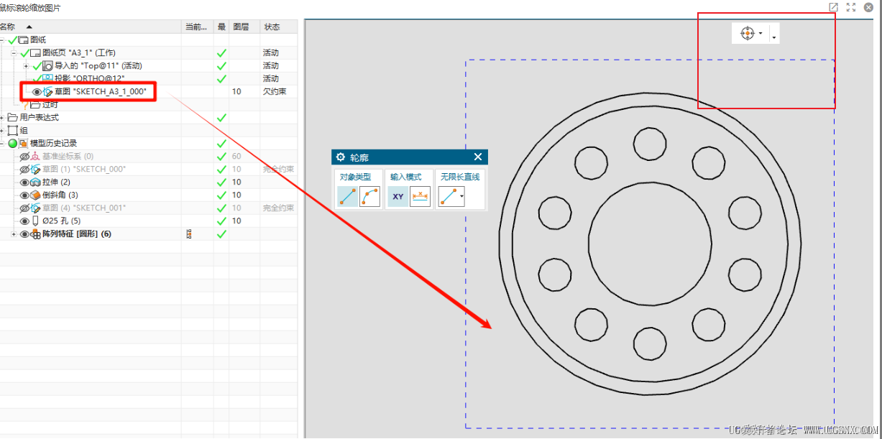This screenshot has width=882, height=439.
Task: Collapse the 图纸 tree node
Action: coord(2,40)
